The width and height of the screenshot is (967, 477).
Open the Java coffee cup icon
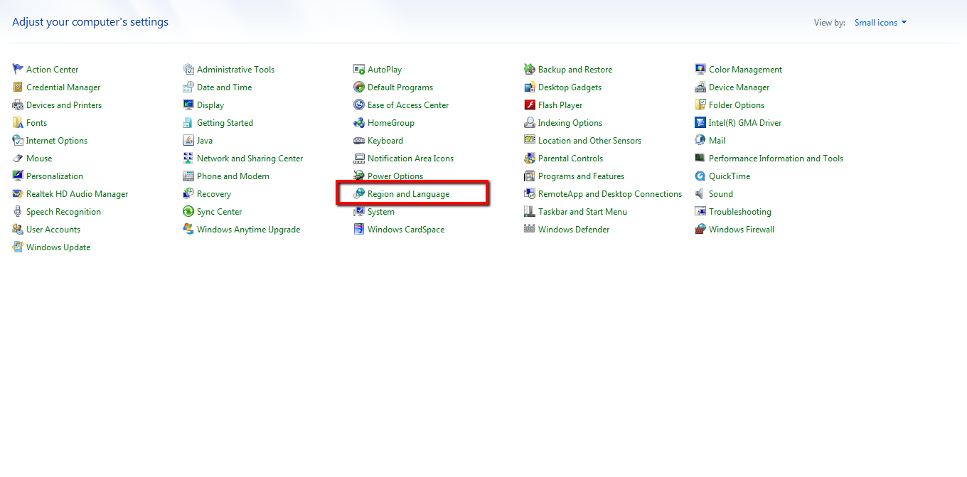(188, 140)
